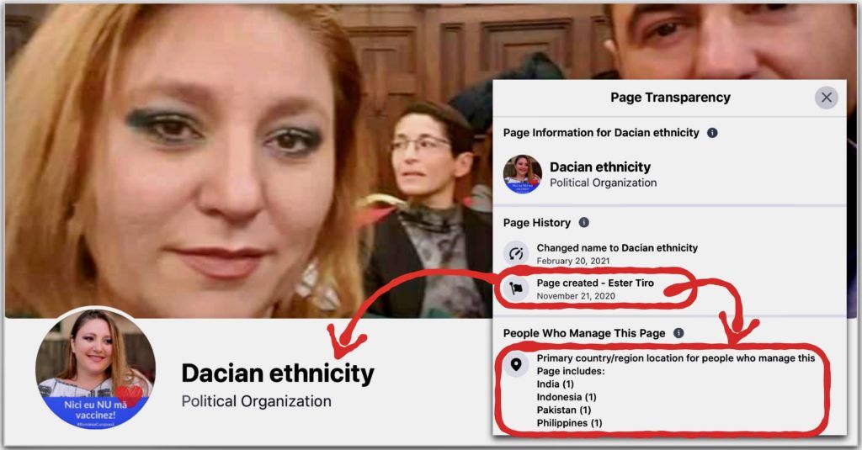
Task: Click the Indonesia (1) location entry
Action: coord(567,397)
